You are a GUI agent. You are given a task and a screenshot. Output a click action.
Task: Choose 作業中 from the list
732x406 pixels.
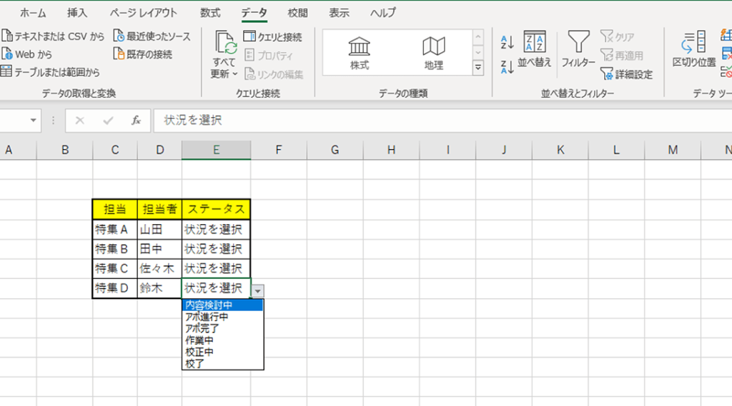(222, 340)
